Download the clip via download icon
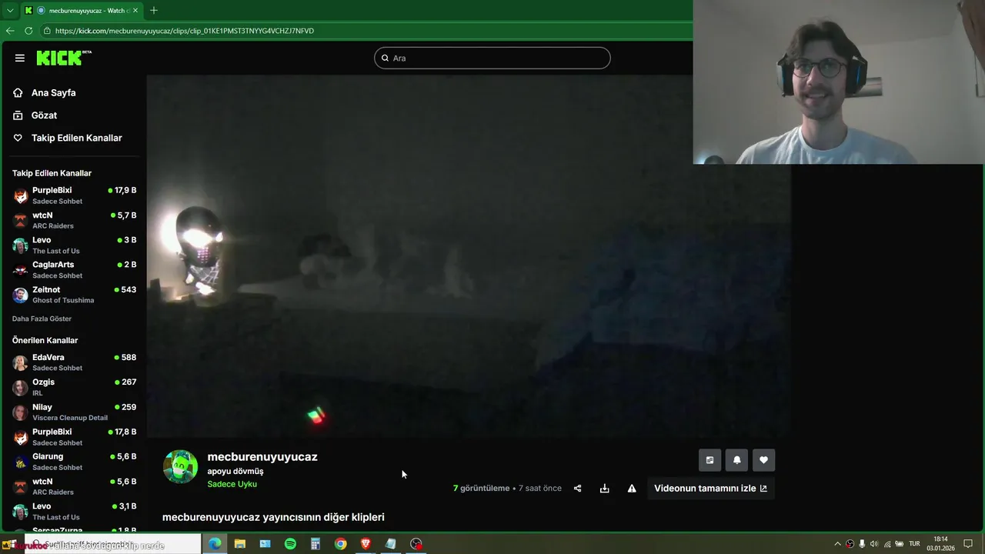This screenshot has height=554, width=985. [605, 489]
